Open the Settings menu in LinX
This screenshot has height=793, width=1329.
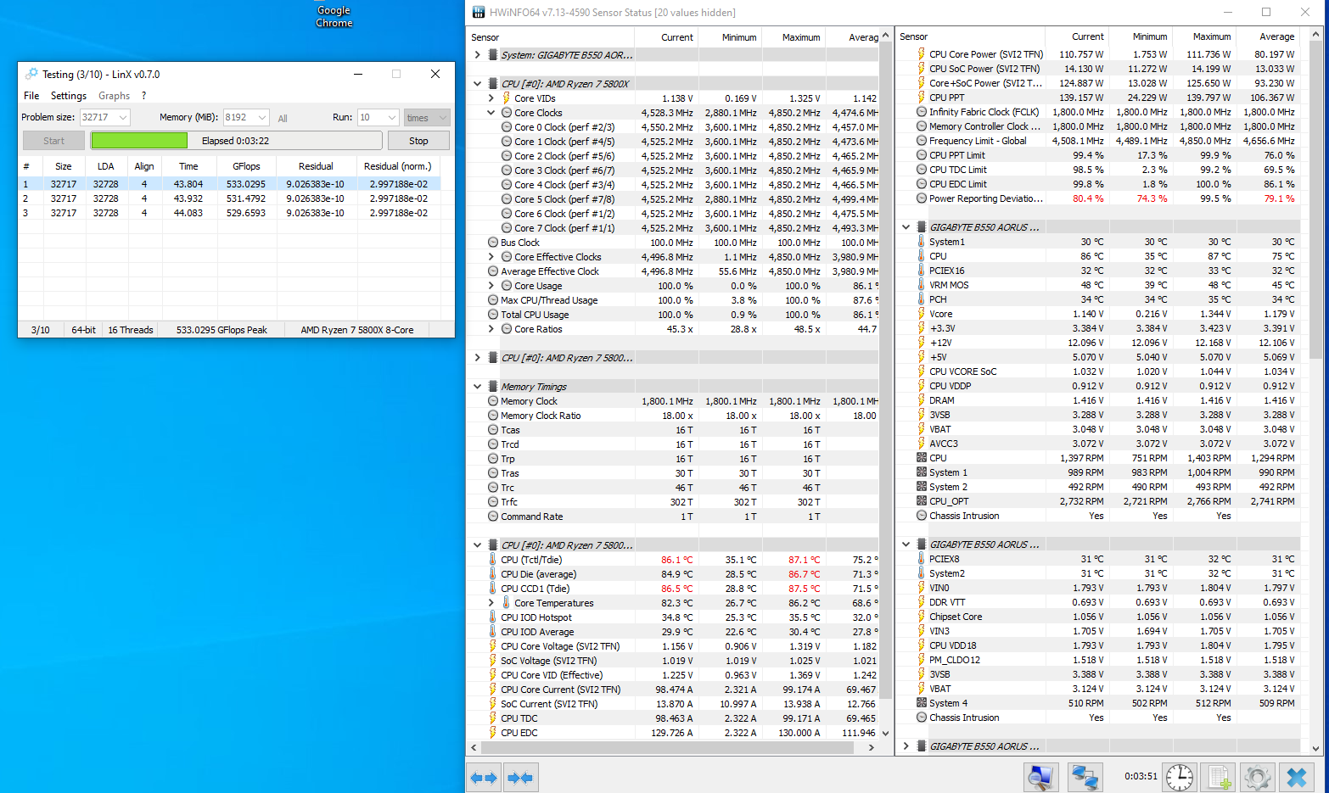(x=69, y=96)
